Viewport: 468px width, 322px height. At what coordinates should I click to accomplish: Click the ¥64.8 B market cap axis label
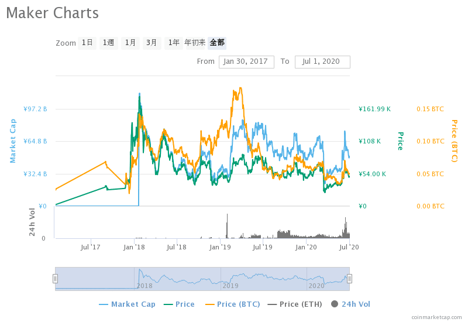(x=35, y=141)
